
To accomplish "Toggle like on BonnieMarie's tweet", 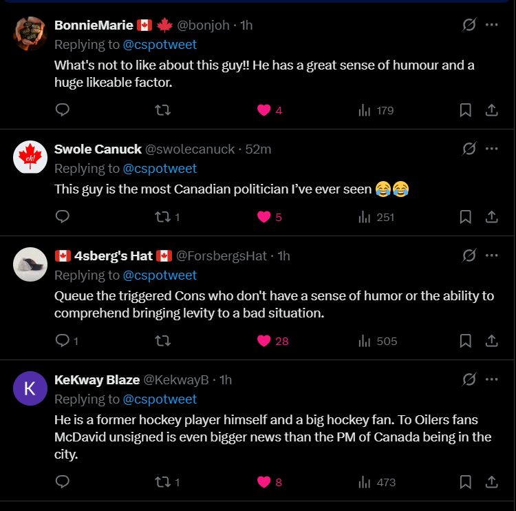I will click(264, 110).
